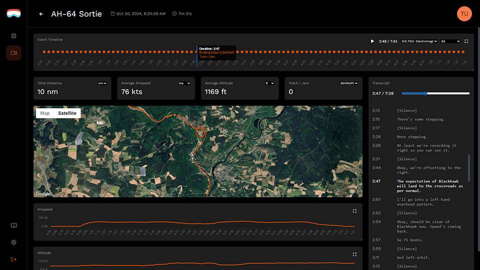480x270 pixels.
Task: Click the logout icon in sidebar
Action: pos(14,259)
